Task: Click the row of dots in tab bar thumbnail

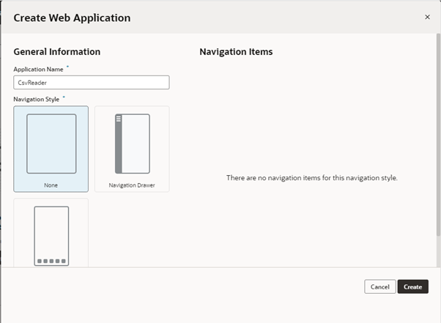Action: [x=51, y=261]
